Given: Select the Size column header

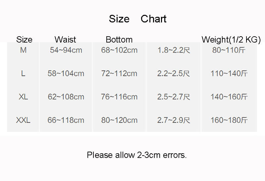Looking at the screenshot, I should [24, 40].
